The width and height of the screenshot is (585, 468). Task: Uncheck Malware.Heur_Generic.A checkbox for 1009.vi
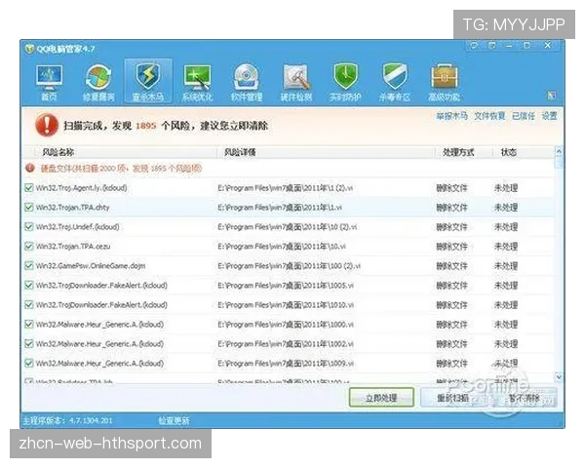click(28, 363)
